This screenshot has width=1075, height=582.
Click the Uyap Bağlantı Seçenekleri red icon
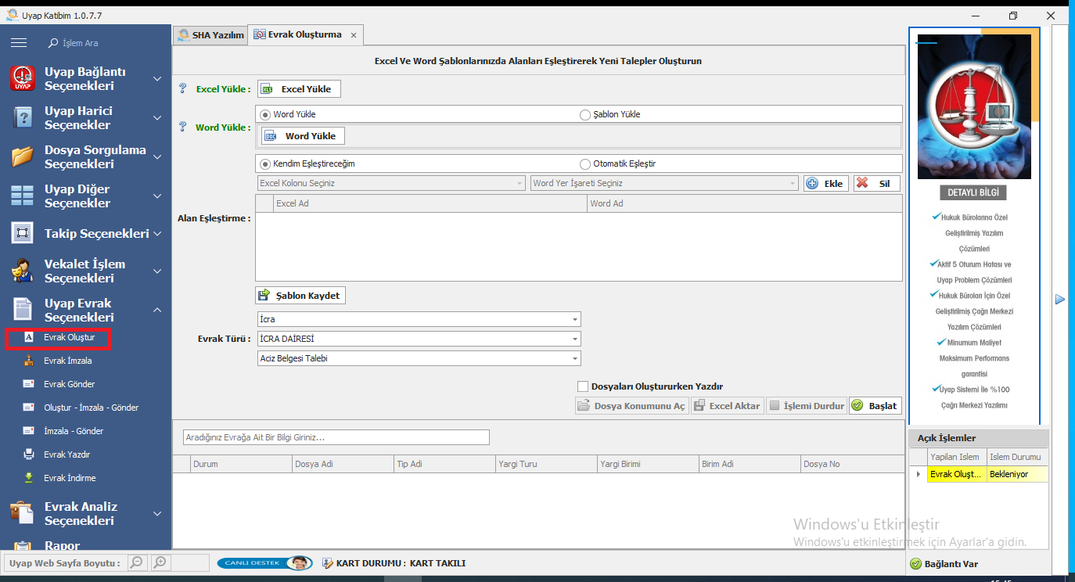23,78
